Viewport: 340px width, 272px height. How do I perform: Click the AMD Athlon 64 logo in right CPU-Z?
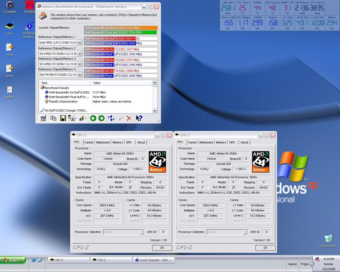pyautogui.click(x=261, y=162)
